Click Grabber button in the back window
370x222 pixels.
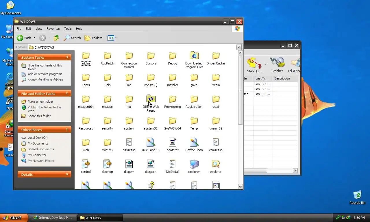click(x=277, y=64)
